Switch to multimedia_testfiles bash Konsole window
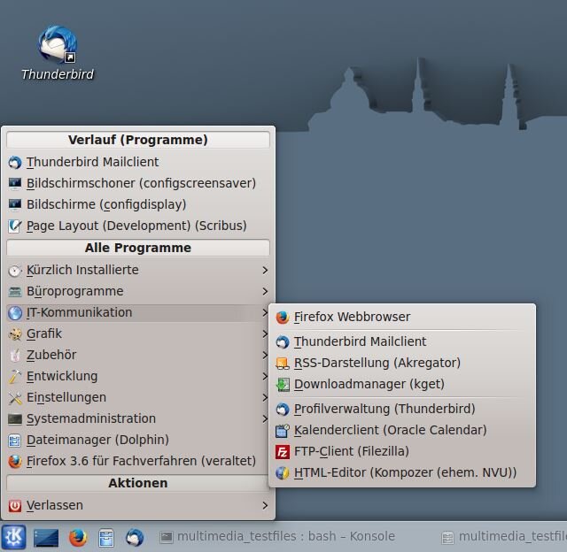The image size is (567, 552). click(277, 537)
